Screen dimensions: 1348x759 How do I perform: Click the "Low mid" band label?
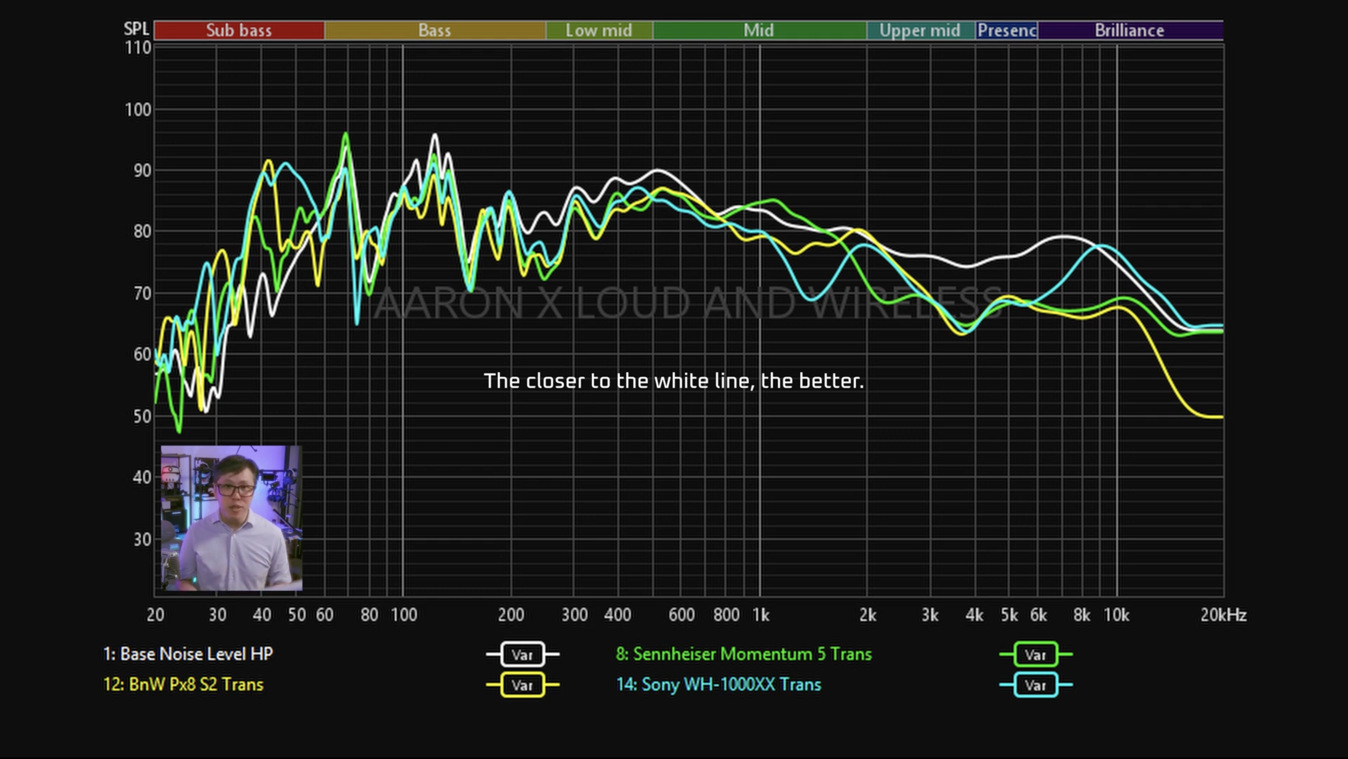599,30
